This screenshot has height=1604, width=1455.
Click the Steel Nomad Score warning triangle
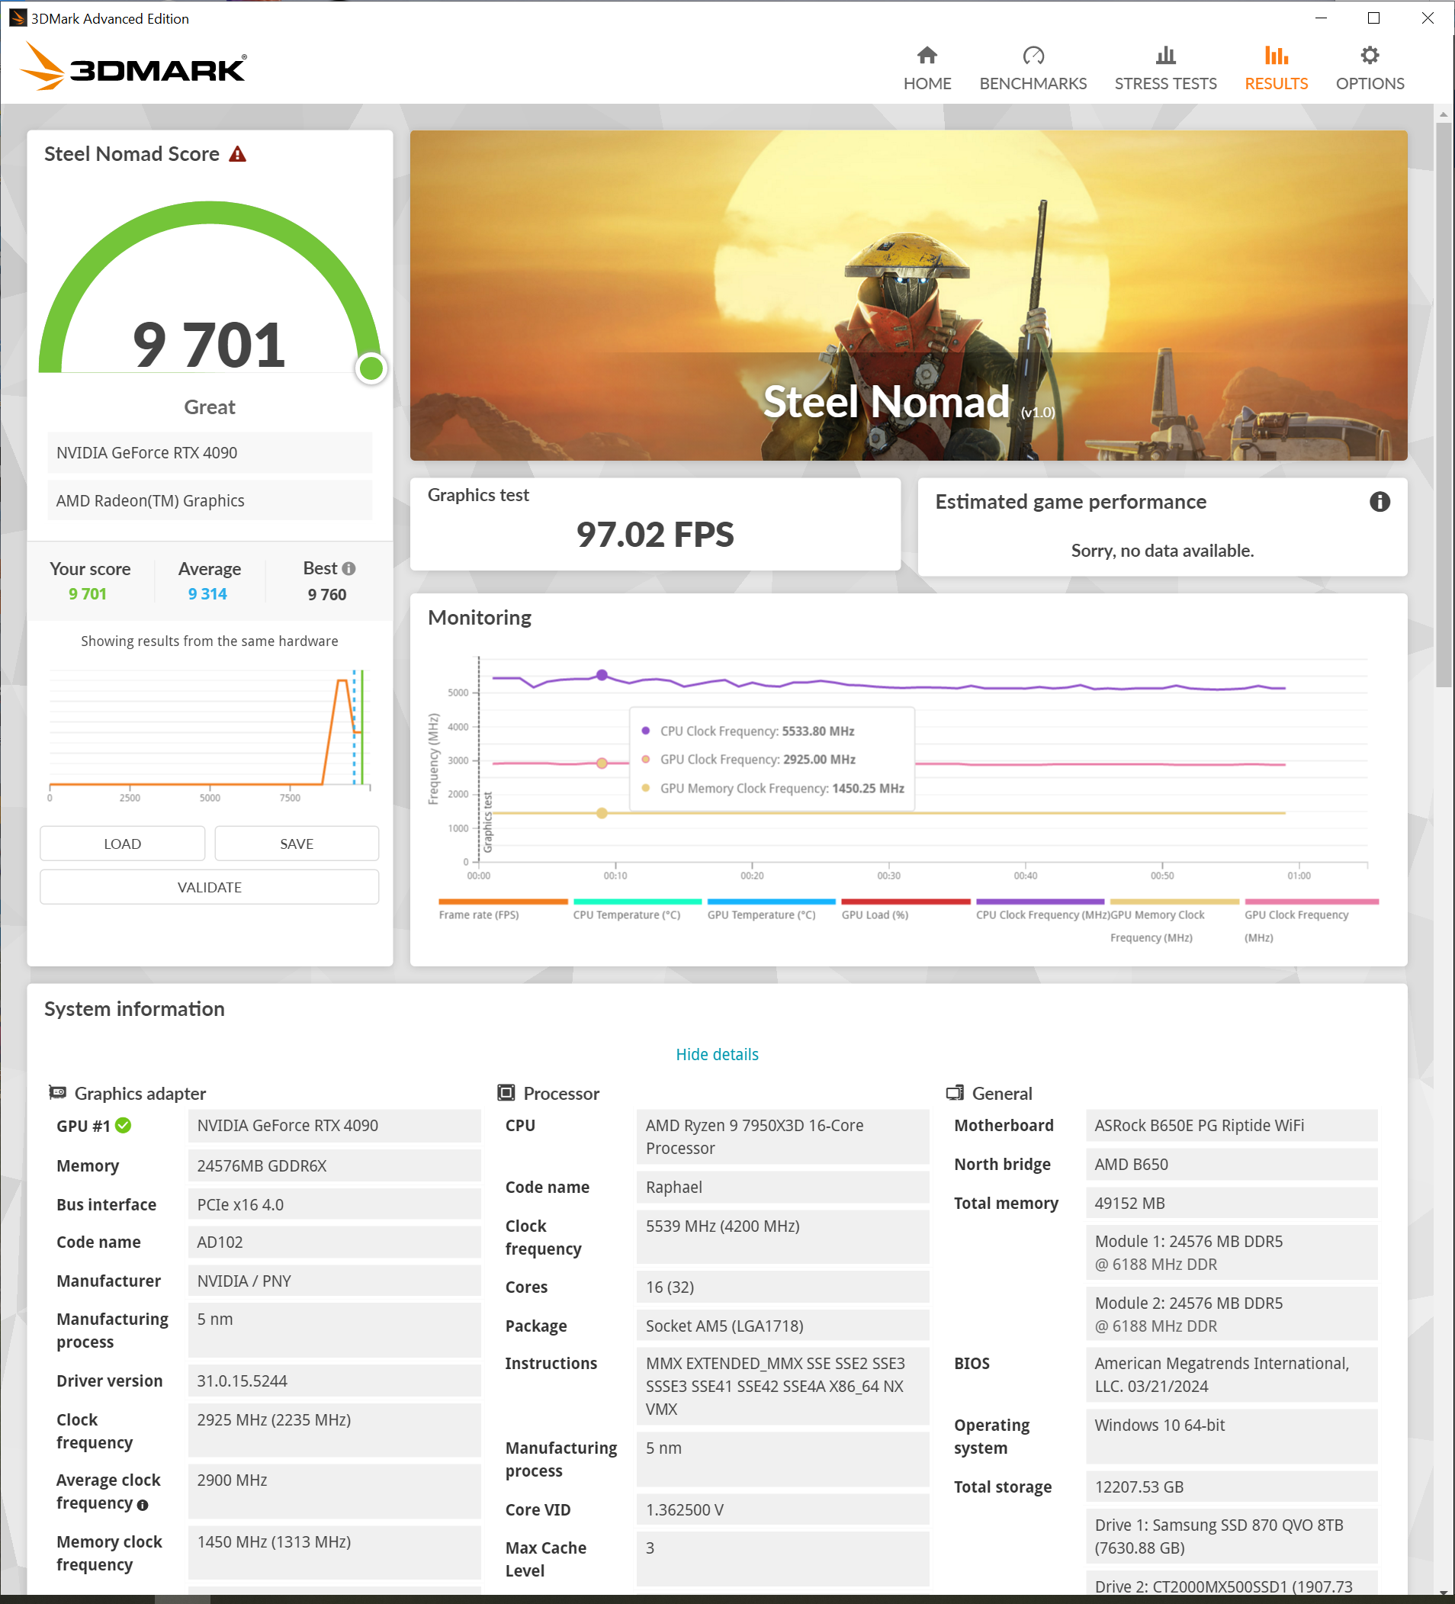click(x=237, y=153)
